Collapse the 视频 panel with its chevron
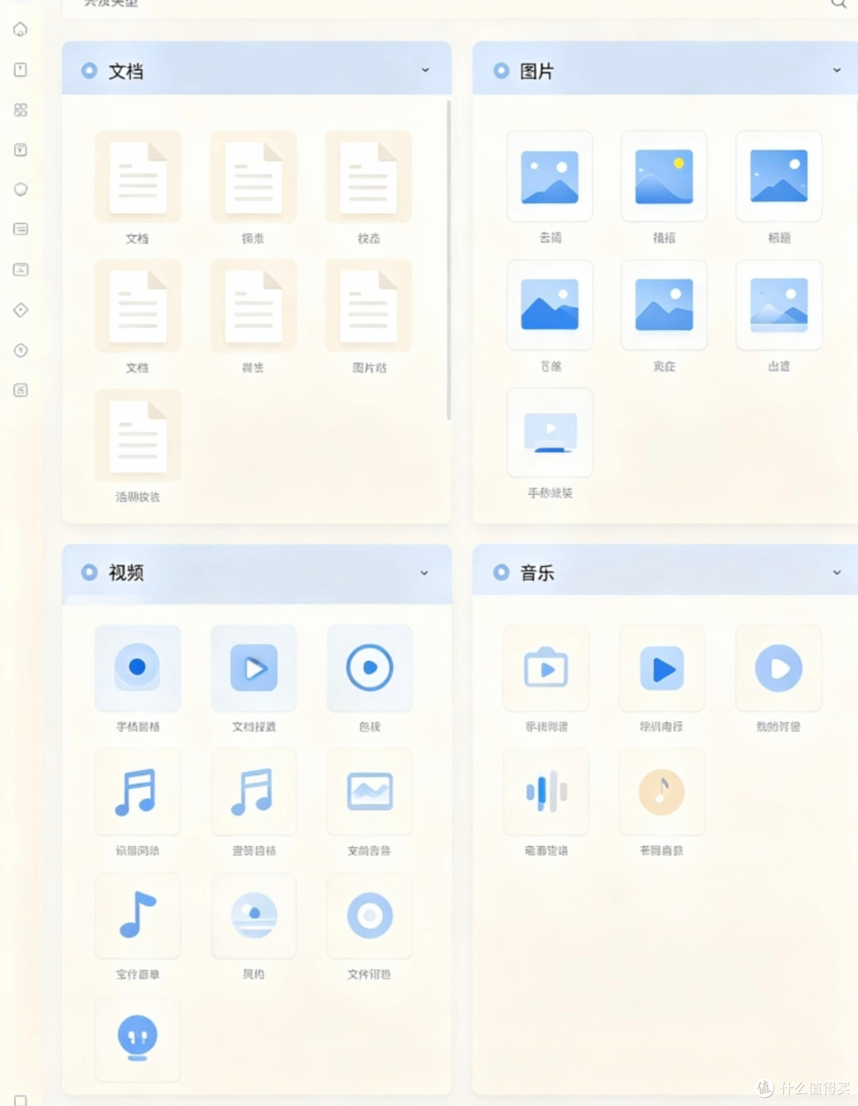The width and height of the screenshot is (858, 1106). (x=424, y=572)
